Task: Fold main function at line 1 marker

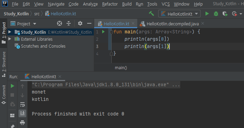Action: 111,32
